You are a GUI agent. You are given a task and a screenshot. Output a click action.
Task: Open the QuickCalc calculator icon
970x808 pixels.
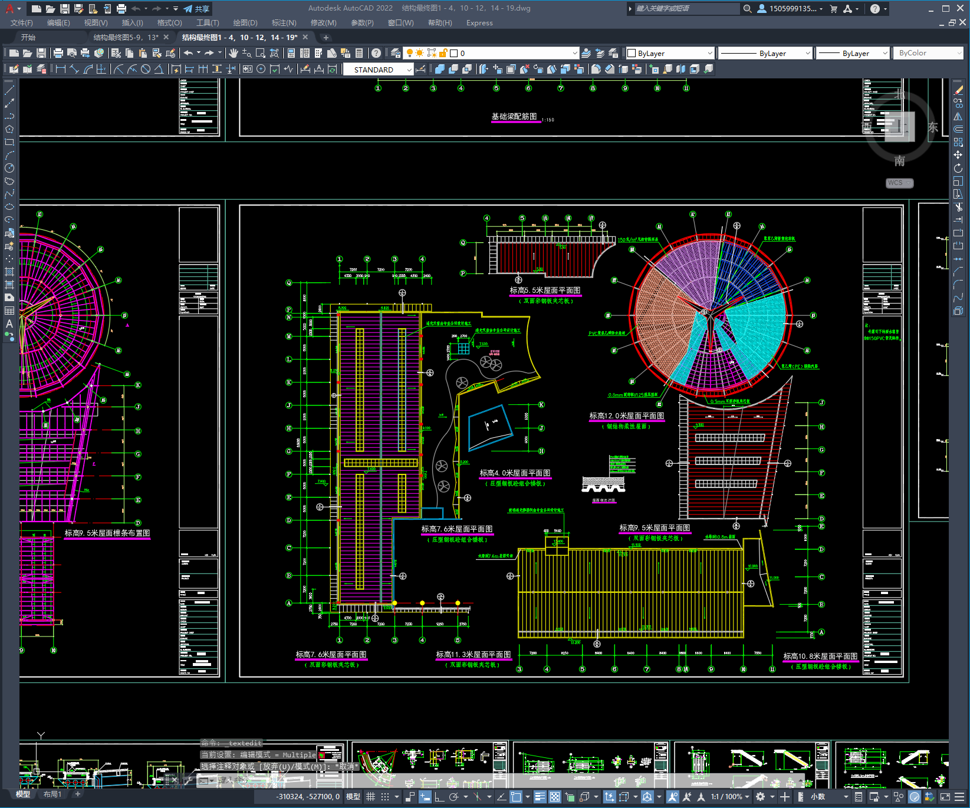coord(359,53)
